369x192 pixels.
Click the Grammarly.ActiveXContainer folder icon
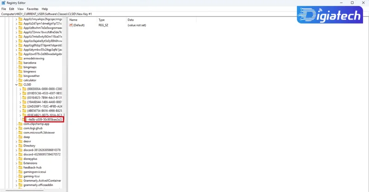pyautogui.click(x=20, y=181)
